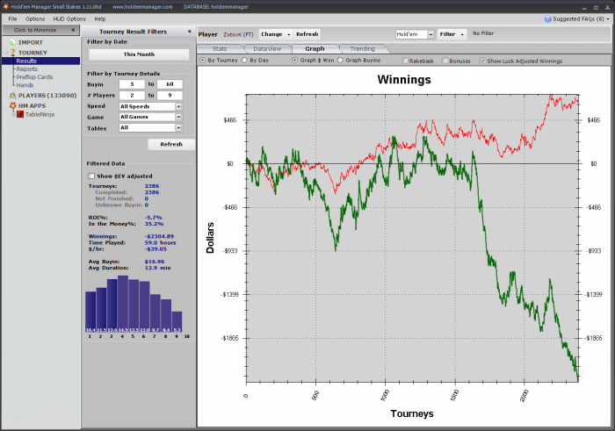
Task: Select Graph Buyins radio option
Action: 340,61
